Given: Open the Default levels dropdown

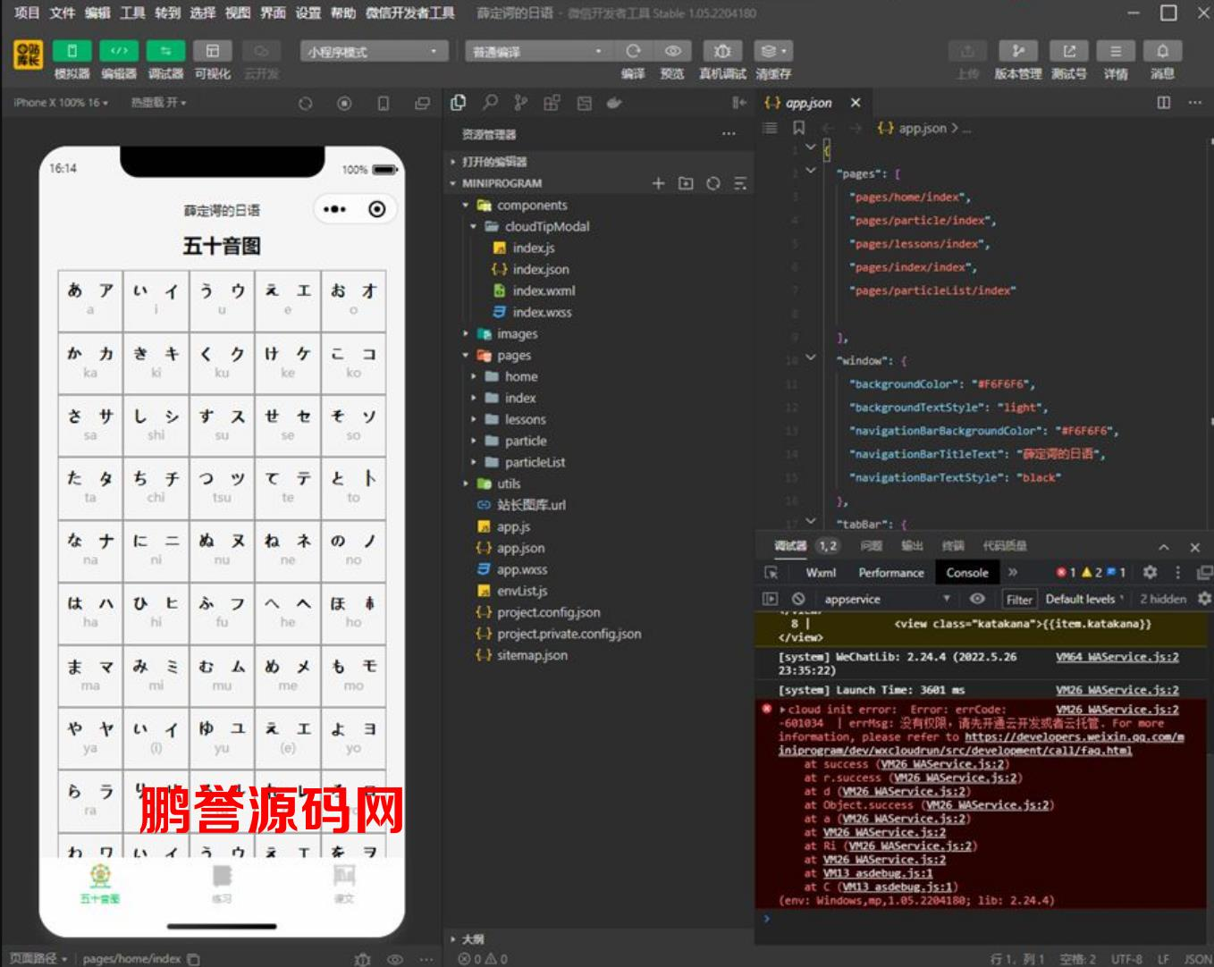Looking at the screenshot, I should (1084, 599).
